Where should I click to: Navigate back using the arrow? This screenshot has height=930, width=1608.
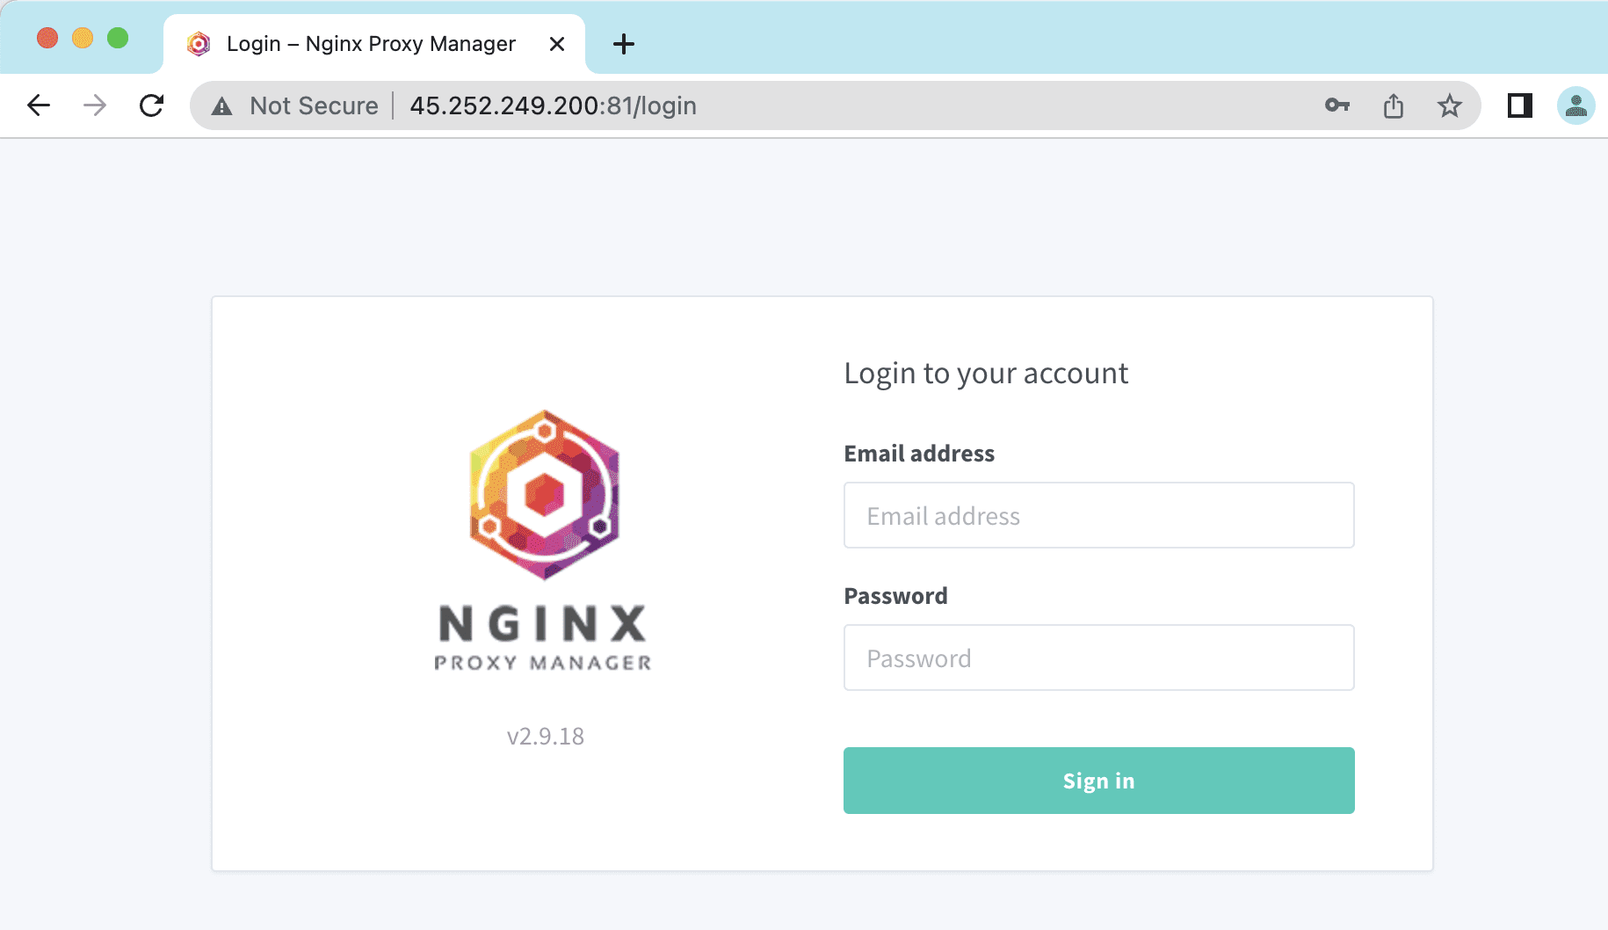click(x=38, y=105)
